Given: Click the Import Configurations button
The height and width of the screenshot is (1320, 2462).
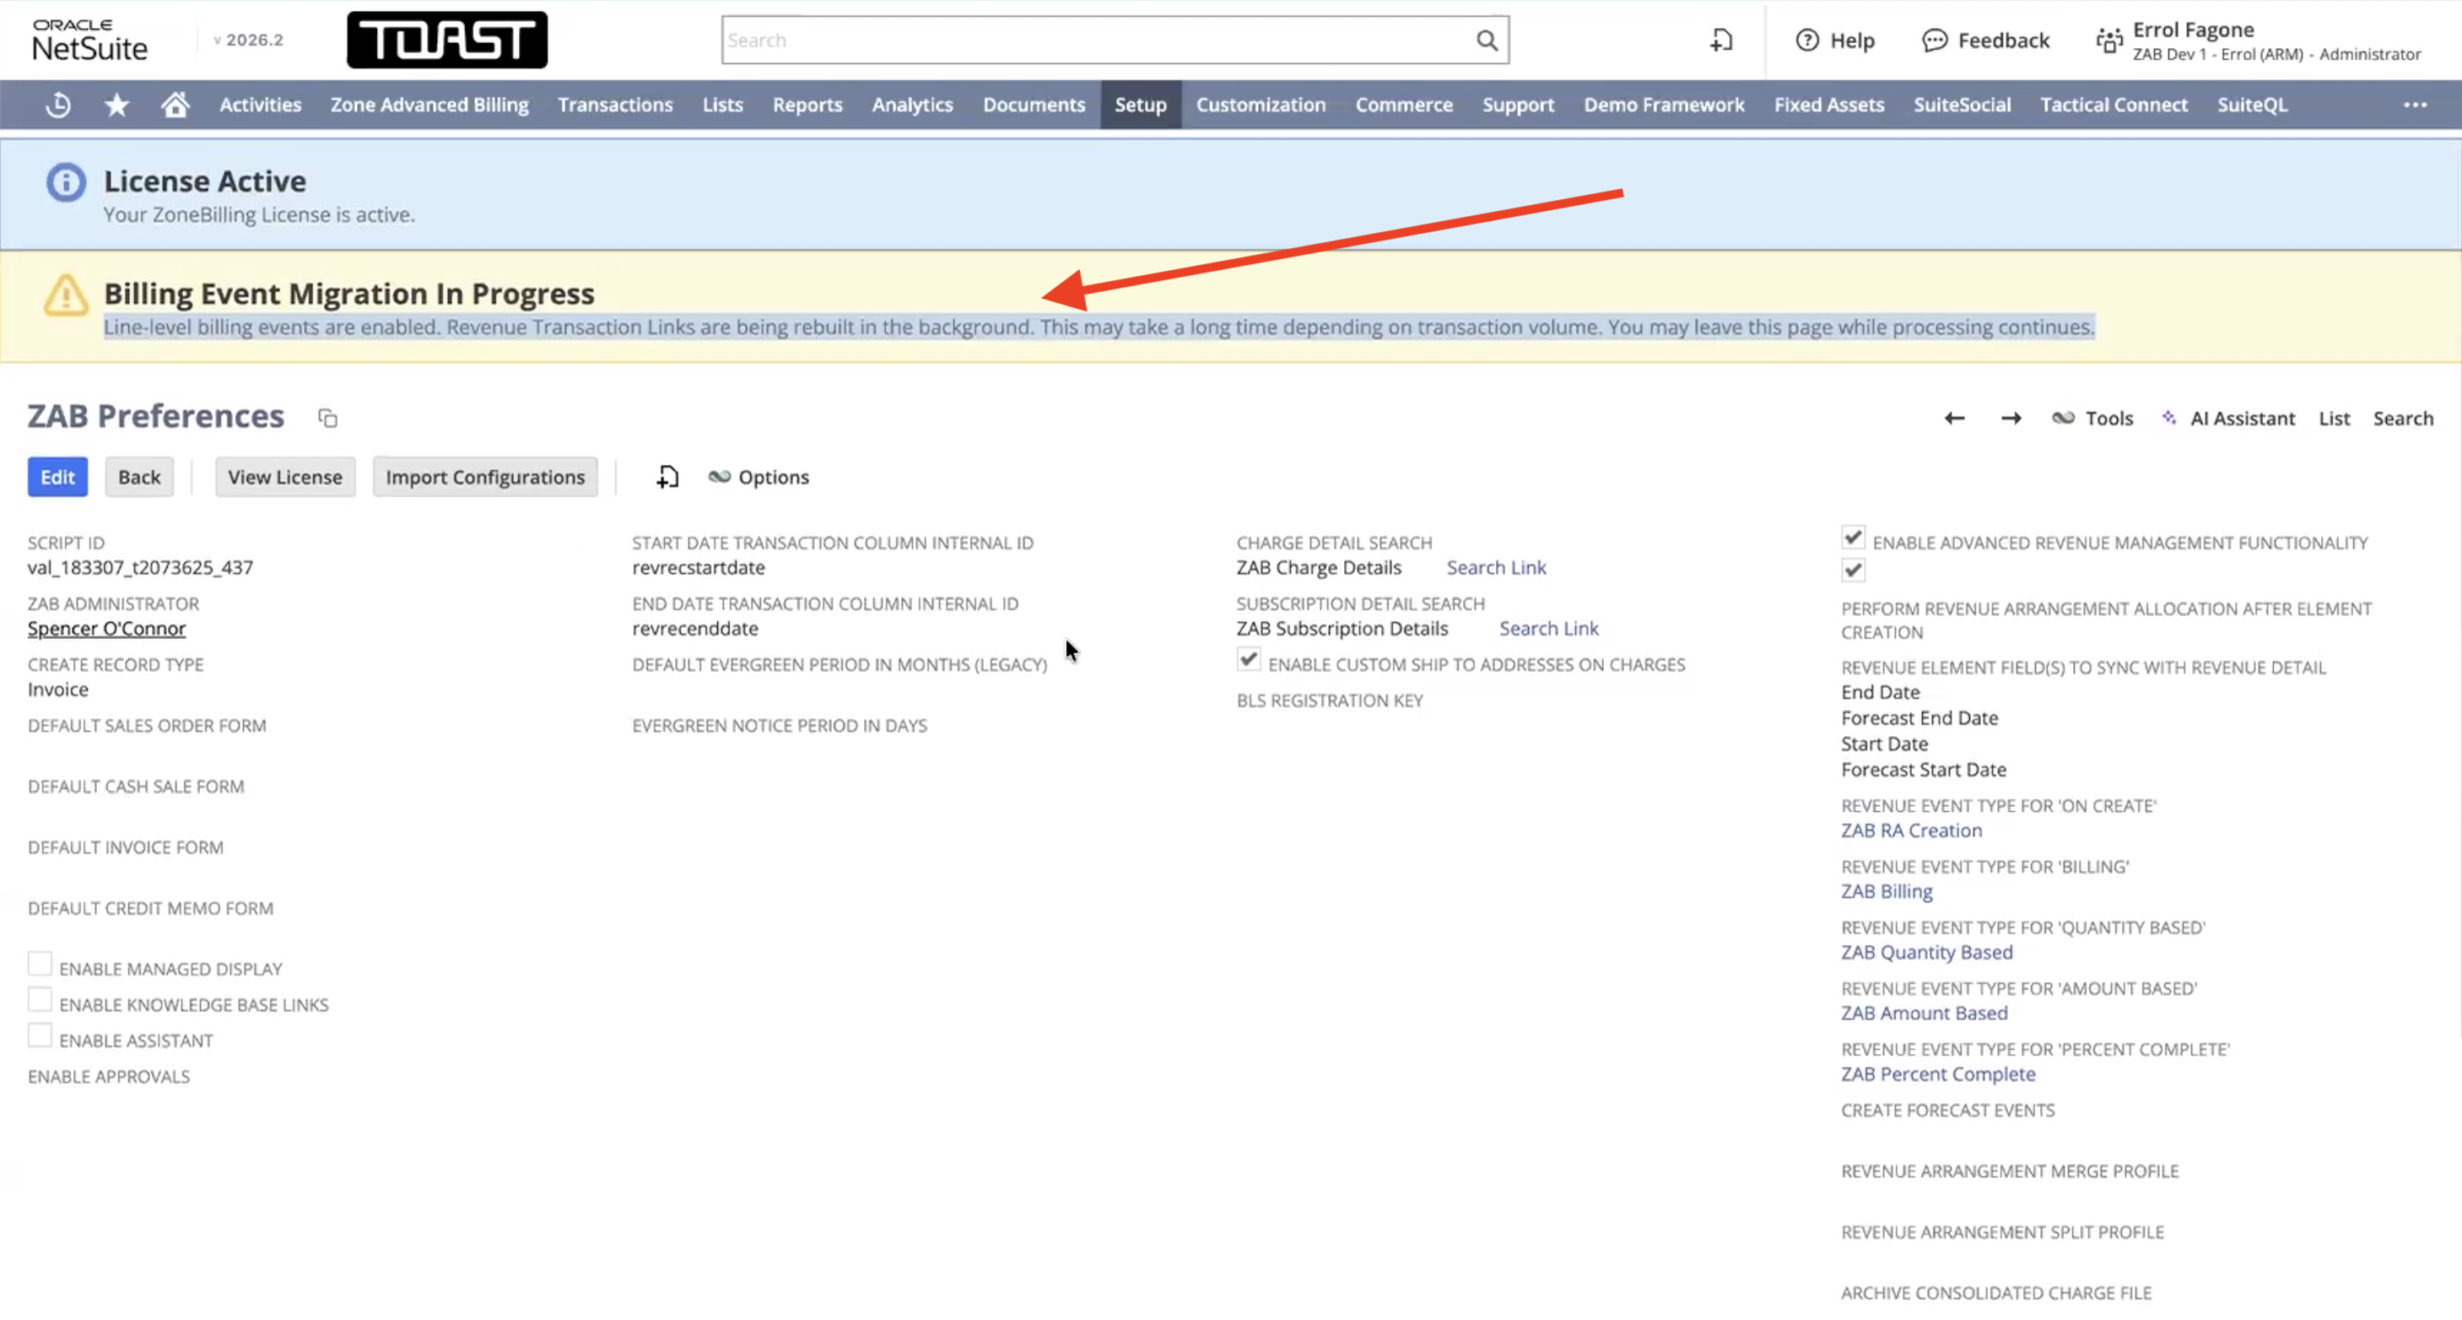Looking at the screenshot, I should 484,477.
